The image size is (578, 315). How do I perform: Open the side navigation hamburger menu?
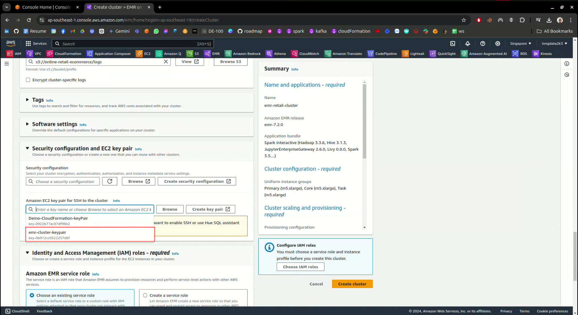pyautogui.click(x=7, y=64)
